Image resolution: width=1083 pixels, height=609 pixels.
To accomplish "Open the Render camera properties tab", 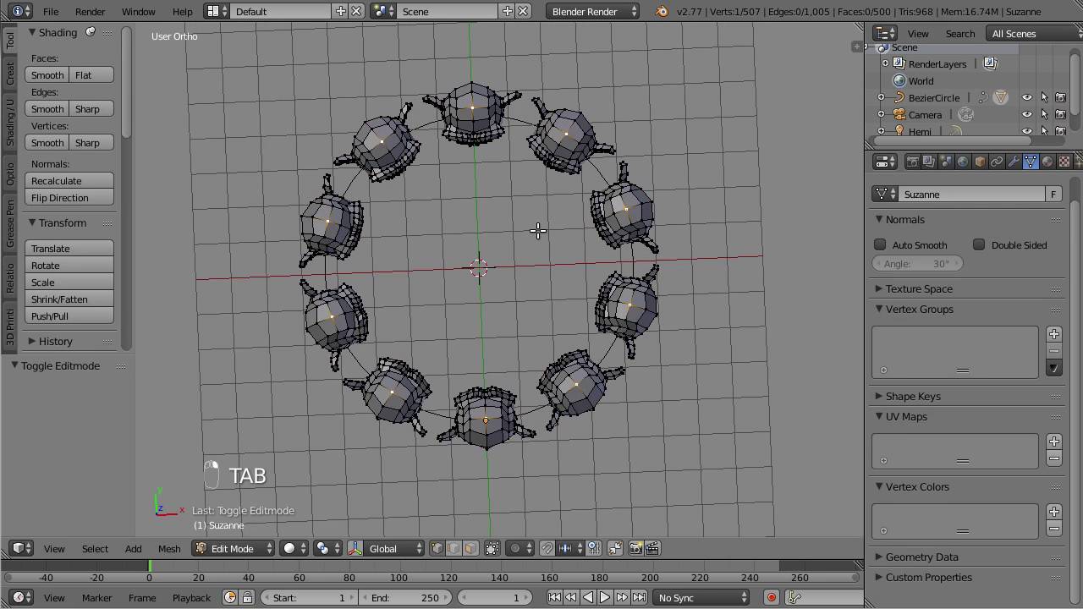I will (x=912, y=162).
